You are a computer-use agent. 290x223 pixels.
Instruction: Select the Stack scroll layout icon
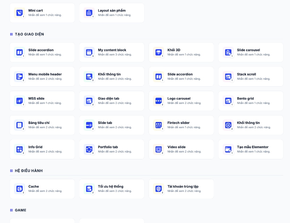(228, 76)
